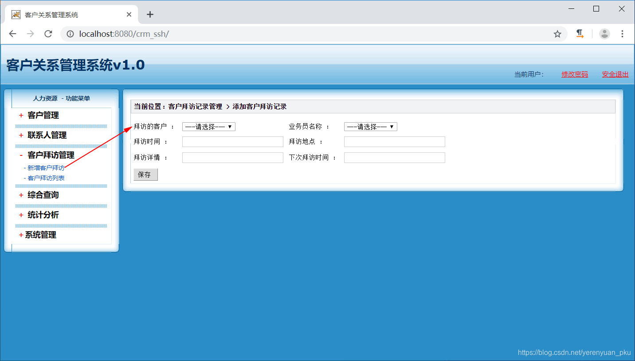Screen dimensions: 635x361
Task: Maximize the browser window
Action: pyautogui.click(x=596, y=9)
